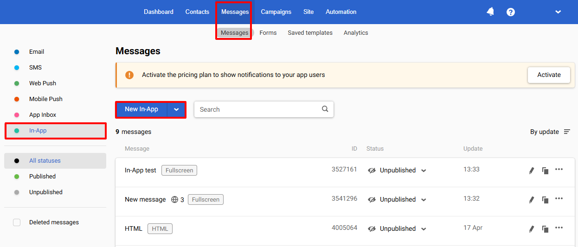Click the globe languages icon on New message
The image size is (578, 247).
pyautogui.click(x=174, y=200)
